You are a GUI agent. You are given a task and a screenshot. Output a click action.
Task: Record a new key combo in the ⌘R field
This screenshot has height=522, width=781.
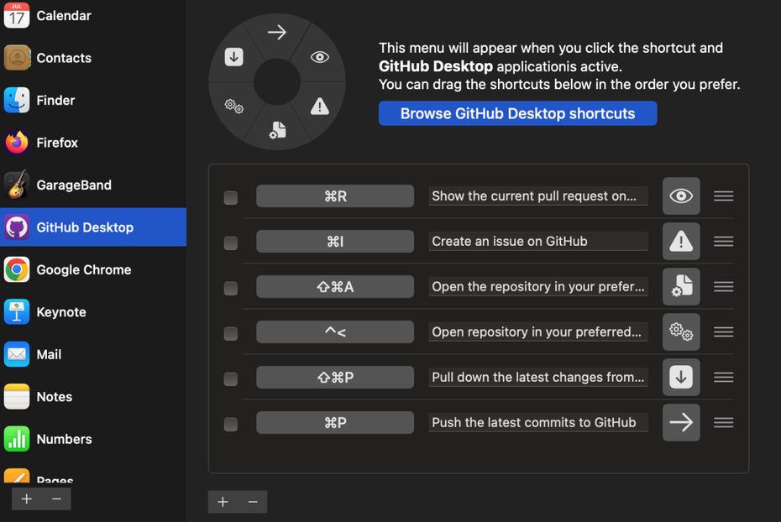pos(335,196)
